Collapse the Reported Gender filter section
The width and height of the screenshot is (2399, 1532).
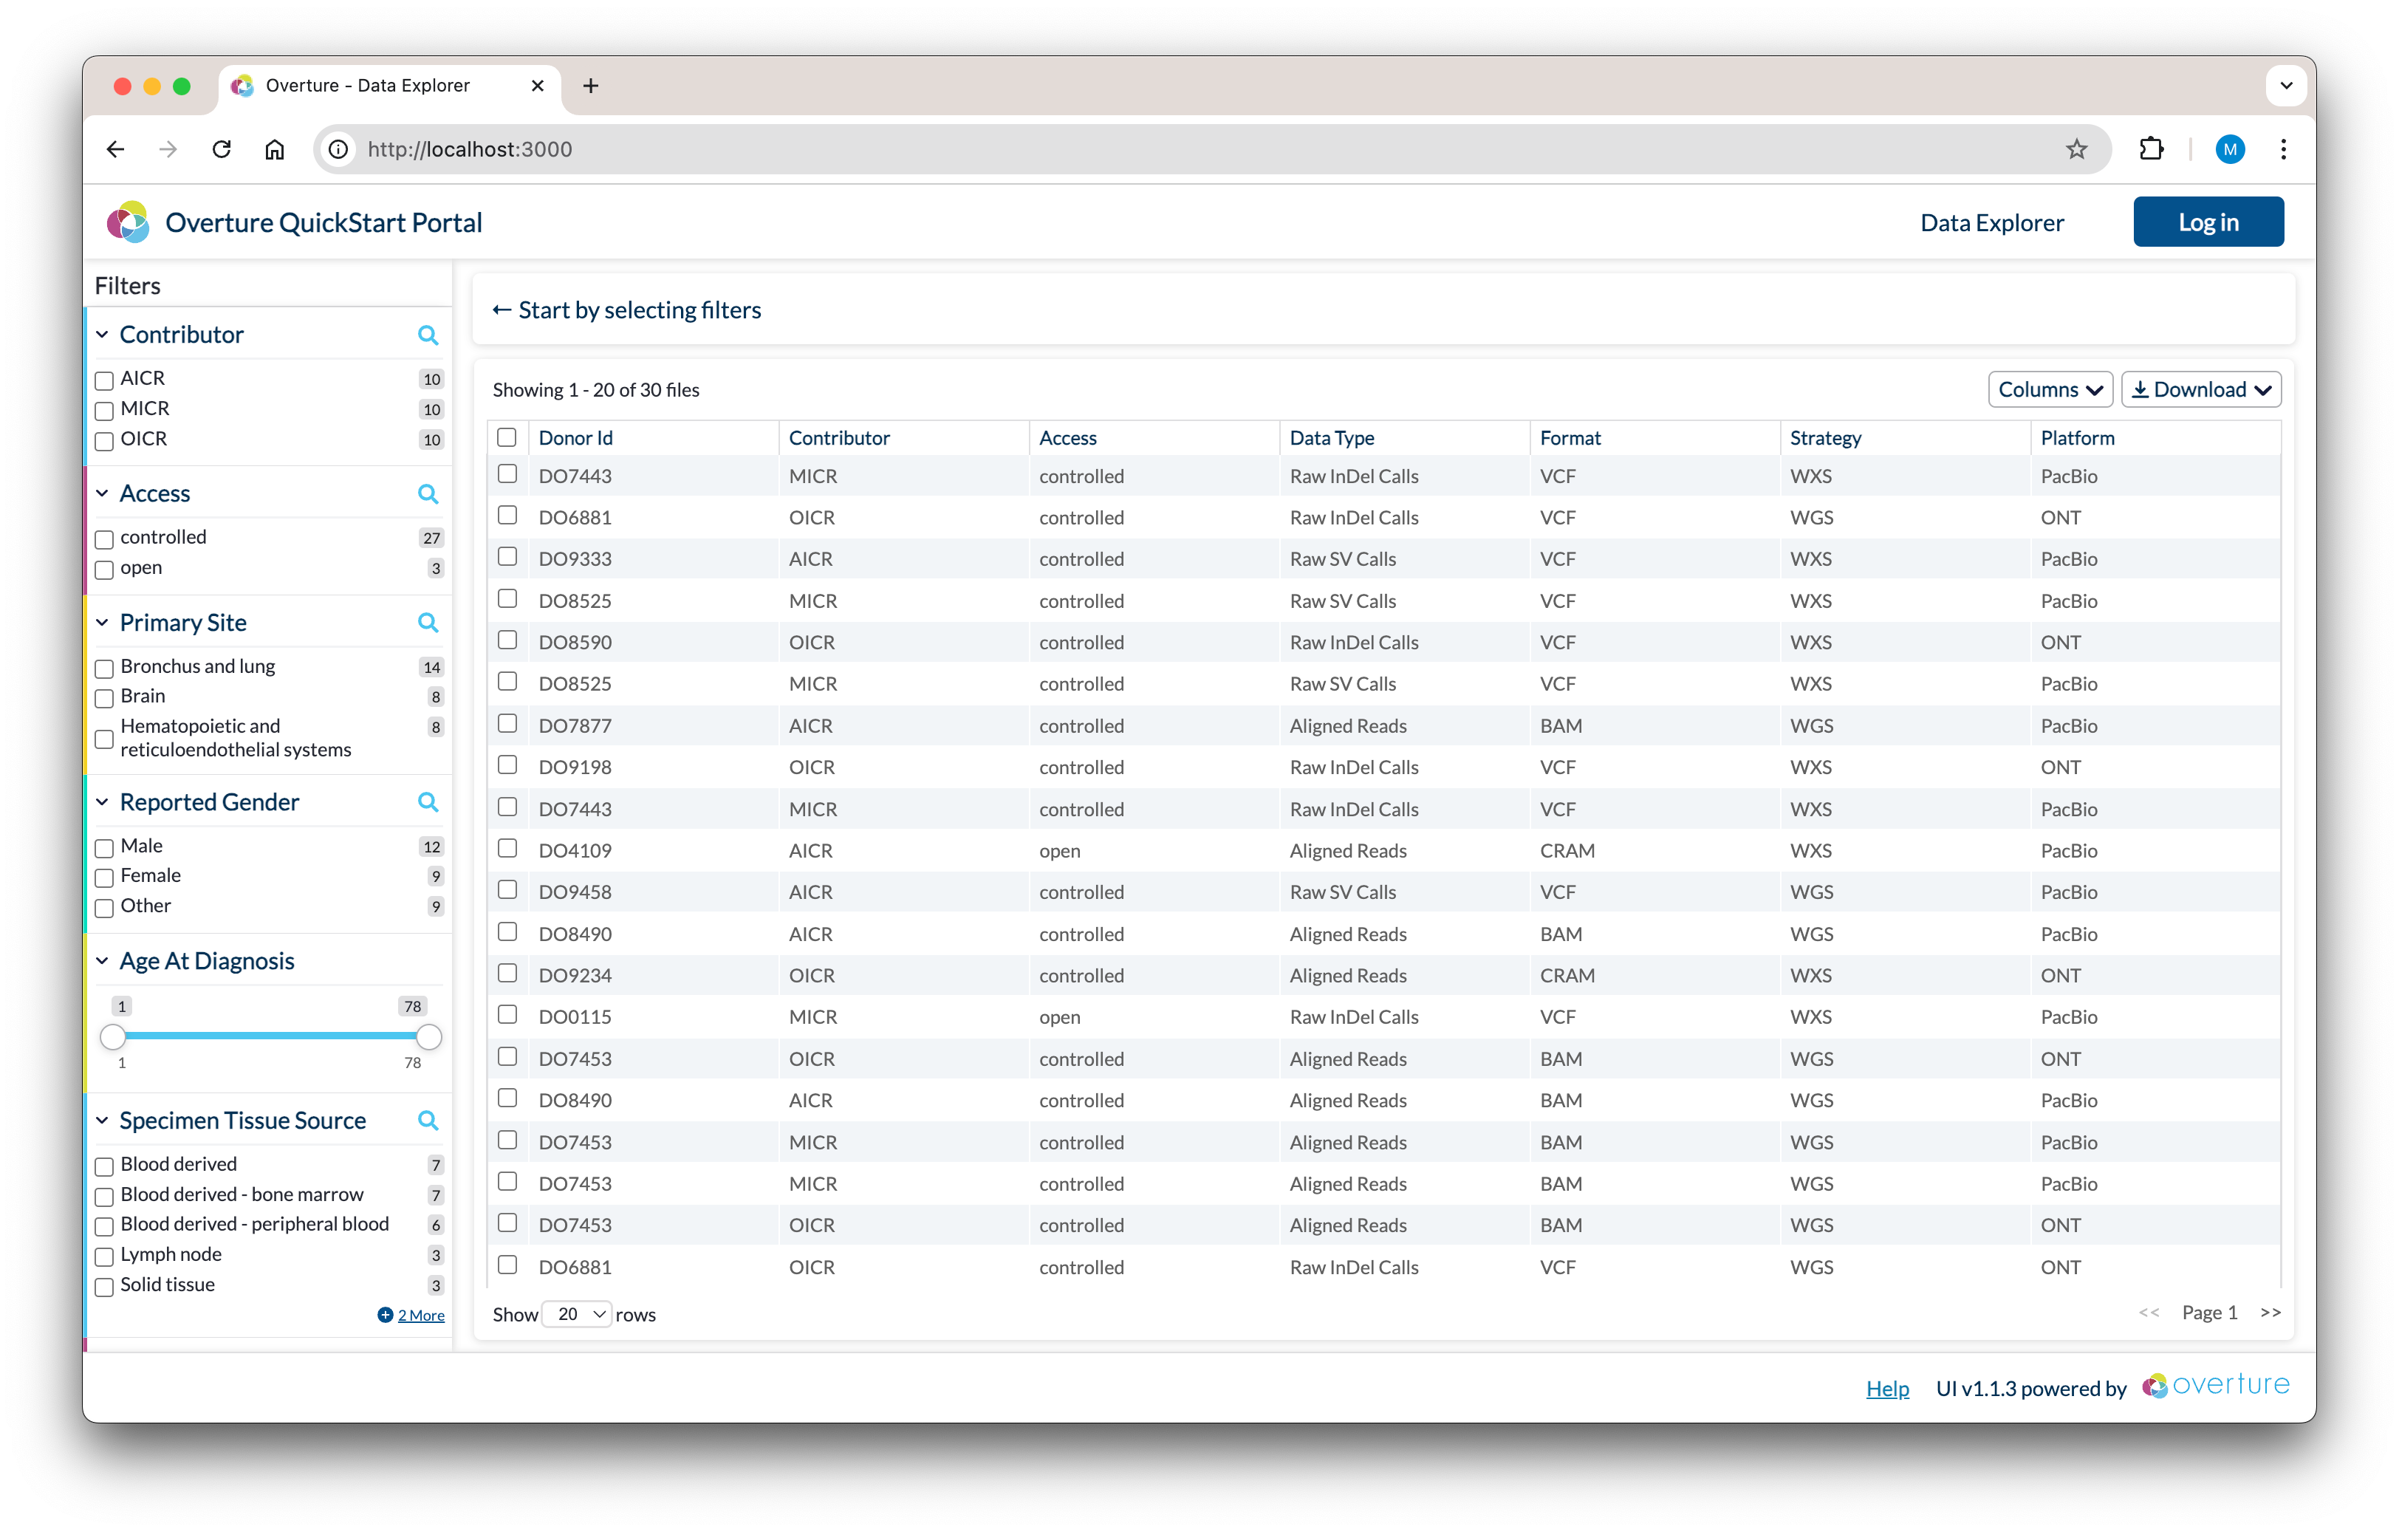click(103, 803)
